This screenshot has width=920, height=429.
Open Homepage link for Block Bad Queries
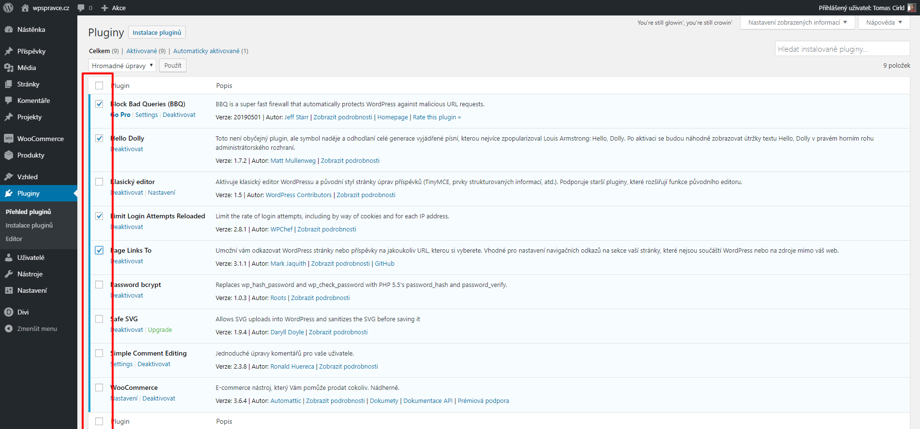pyautogui.click(x=393, y=117)
